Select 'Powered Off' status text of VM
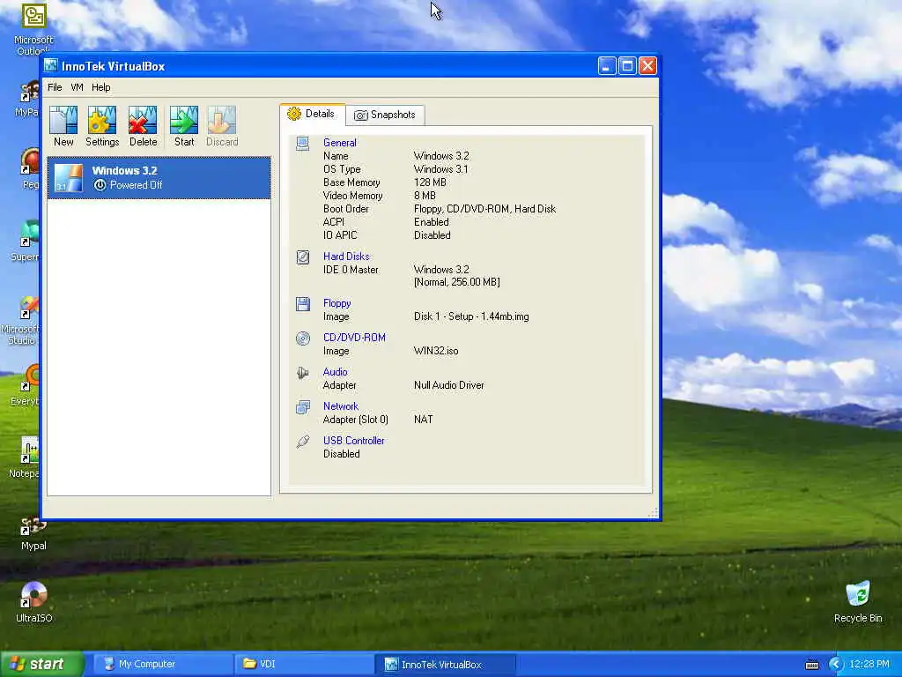This screenshot has height=677, width=902. pos(136,185)
